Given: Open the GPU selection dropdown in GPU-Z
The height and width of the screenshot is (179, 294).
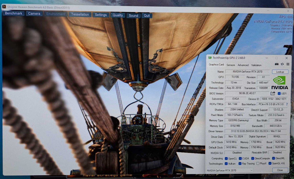Looking at the screenshot, I should 230,170.
